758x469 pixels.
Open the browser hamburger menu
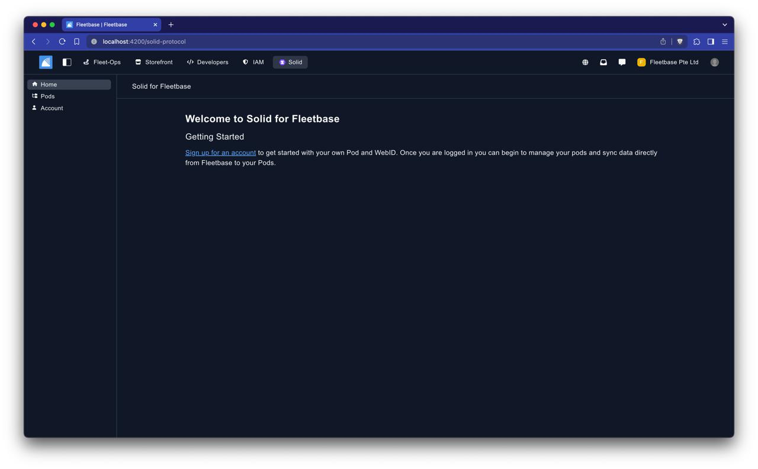[725, 41]
